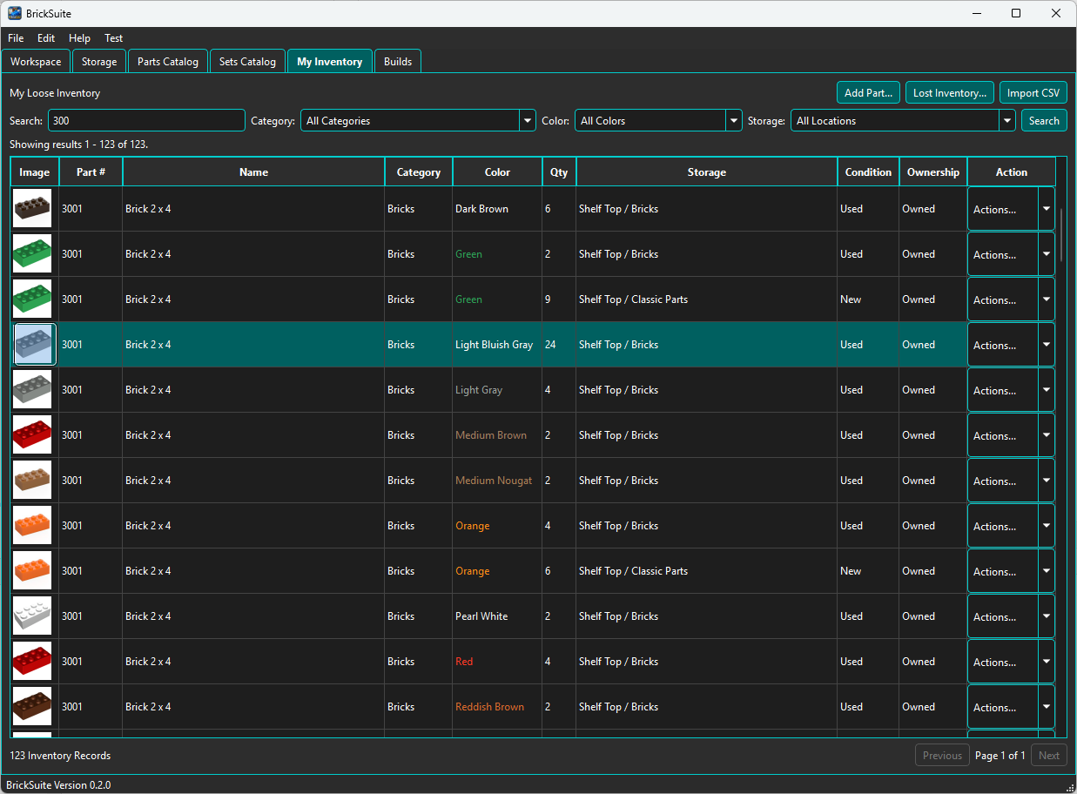Sort by the Name column header

[x=253, y=172]
